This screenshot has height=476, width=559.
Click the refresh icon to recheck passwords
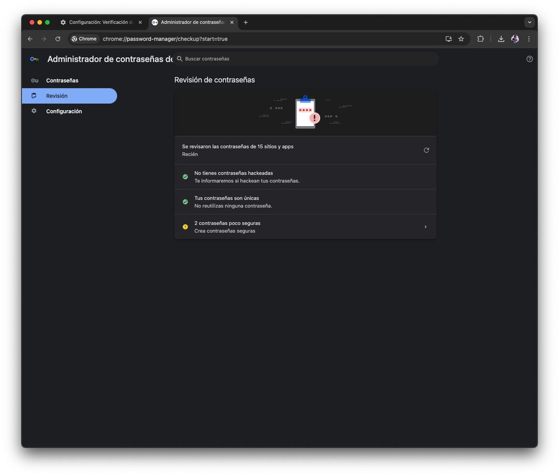426,150
